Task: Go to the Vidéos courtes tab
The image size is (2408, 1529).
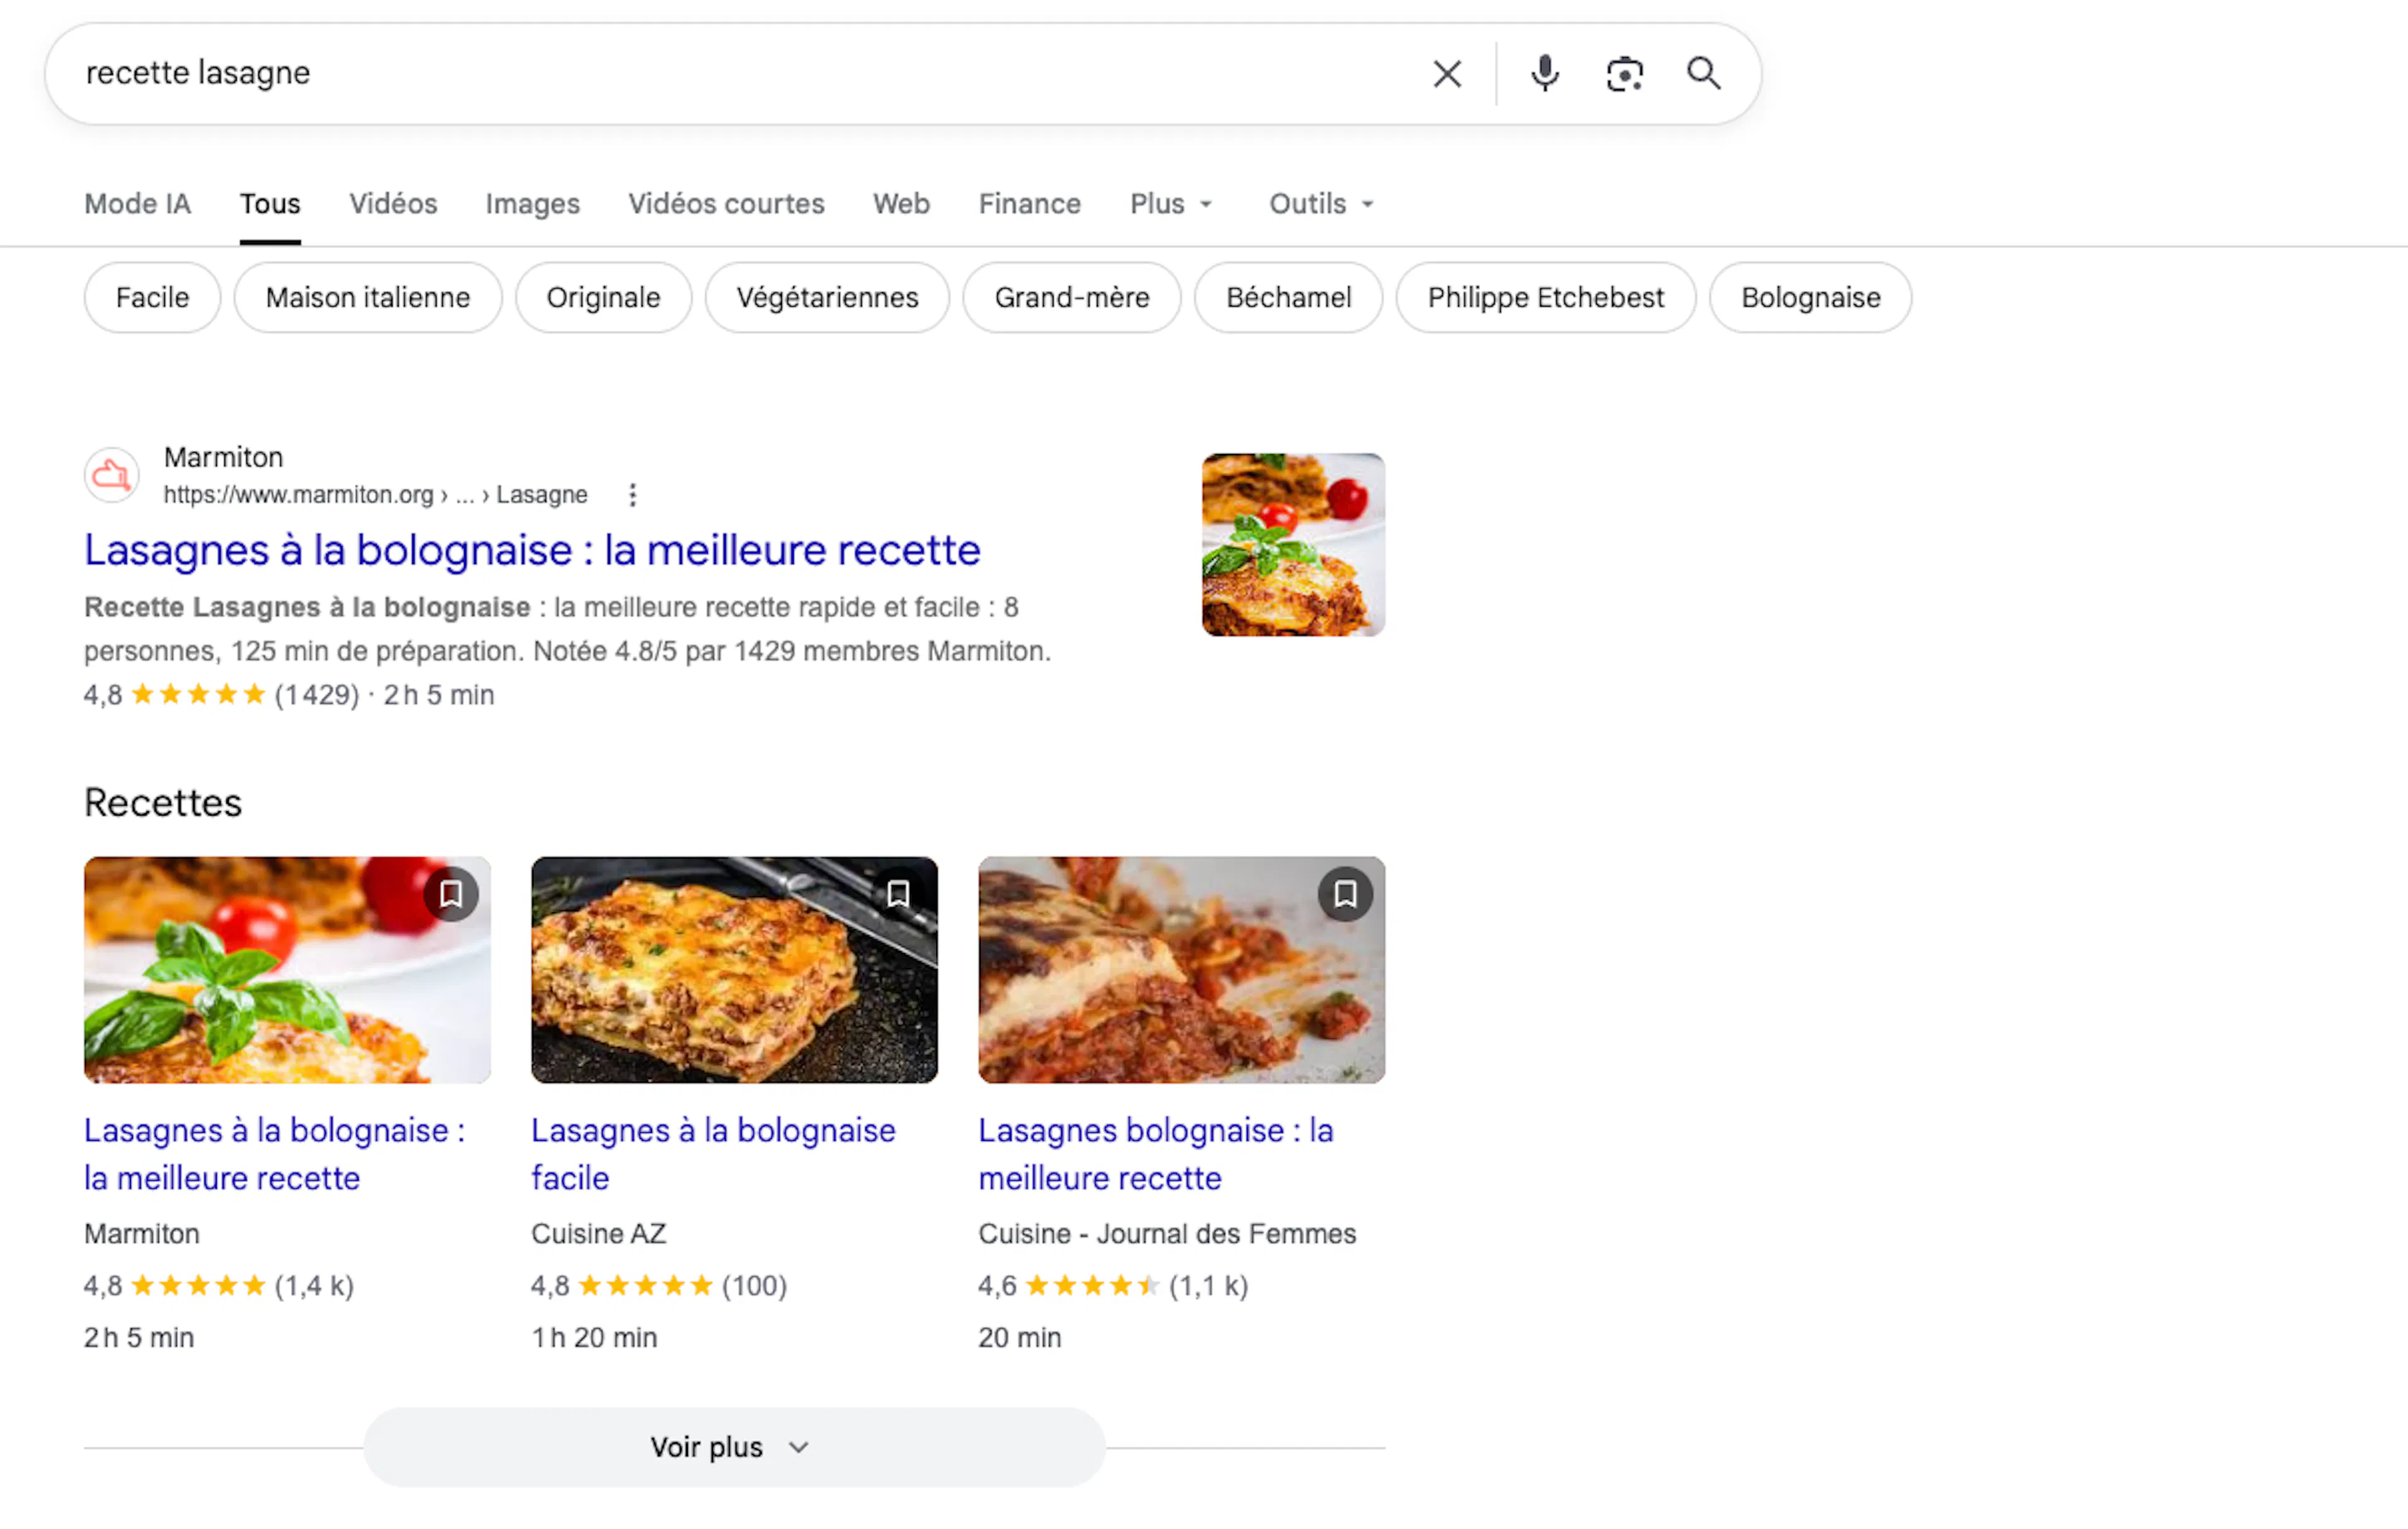Action: tap(726, 204)
